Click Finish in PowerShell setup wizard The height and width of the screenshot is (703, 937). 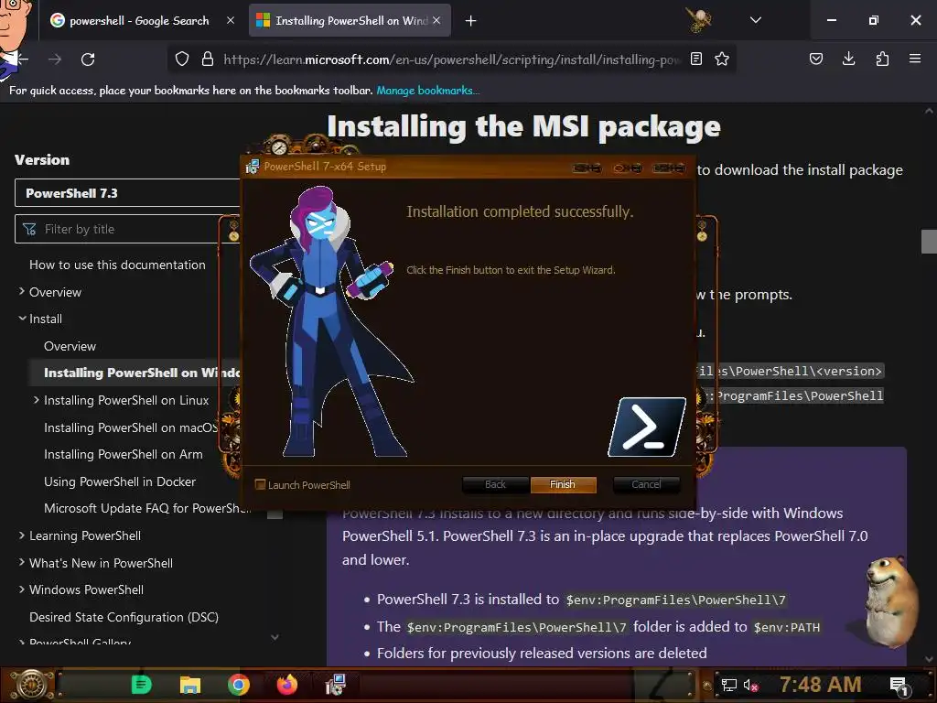[563, 484]
